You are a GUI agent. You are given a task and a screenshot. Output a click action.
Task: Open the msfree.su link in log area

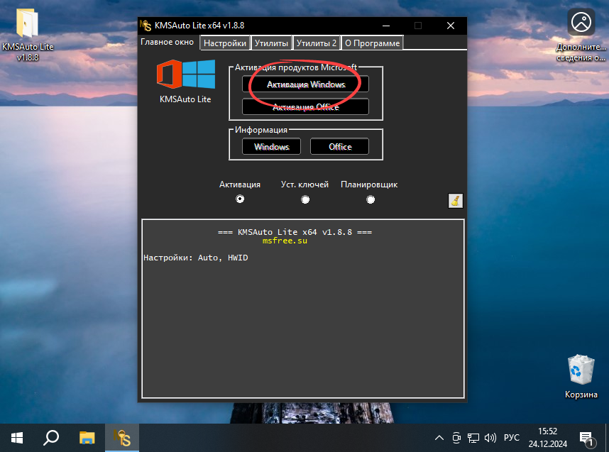(x=284, y=241)
